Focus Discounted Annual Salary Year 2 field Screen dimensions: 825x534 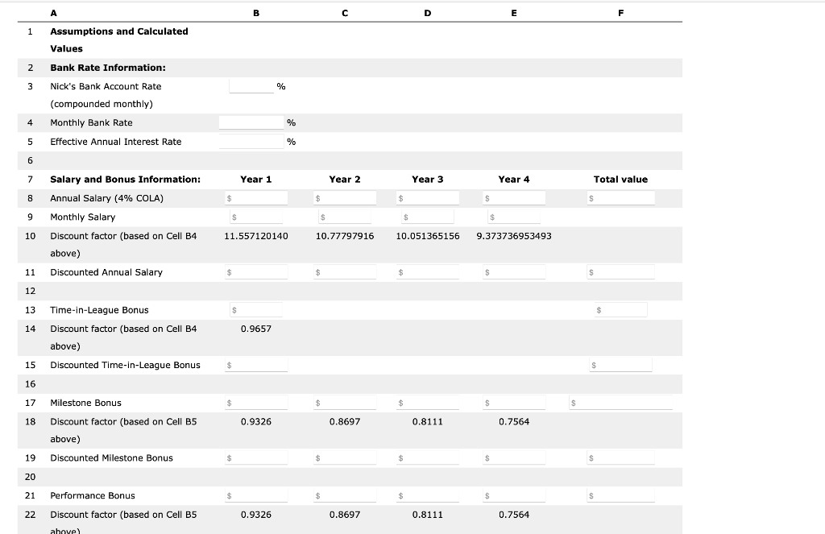point(345,272)
